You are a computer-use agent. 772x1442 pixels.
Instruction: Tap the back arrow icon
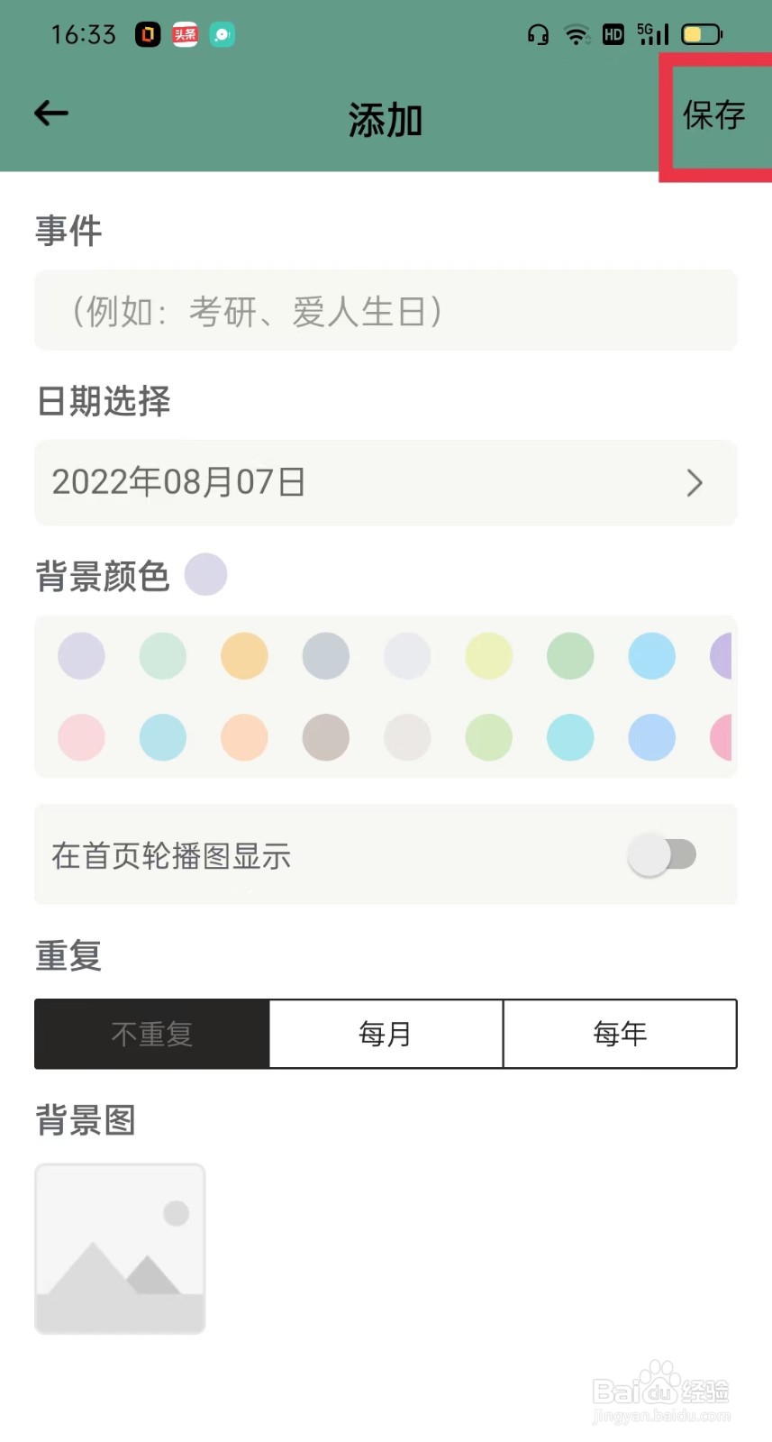click(51, 114)
